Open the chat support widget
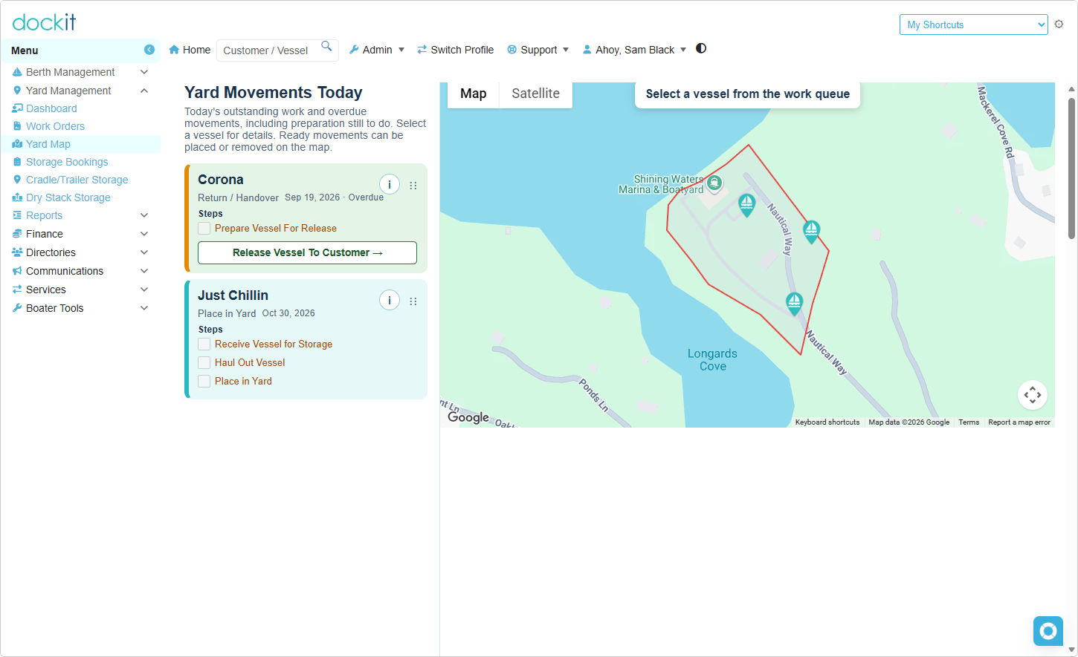1078x657 pixels. coord(1048,631)
